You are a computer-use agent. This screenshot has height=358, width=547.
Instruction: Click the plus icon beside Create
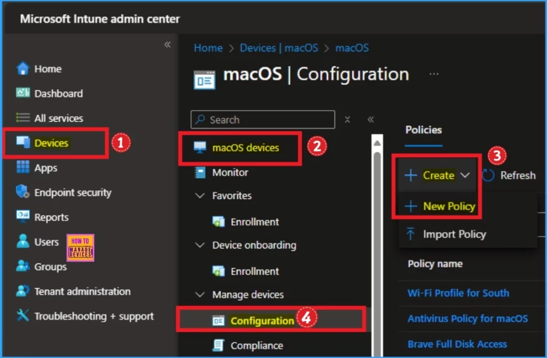click(x=411, y=175)
